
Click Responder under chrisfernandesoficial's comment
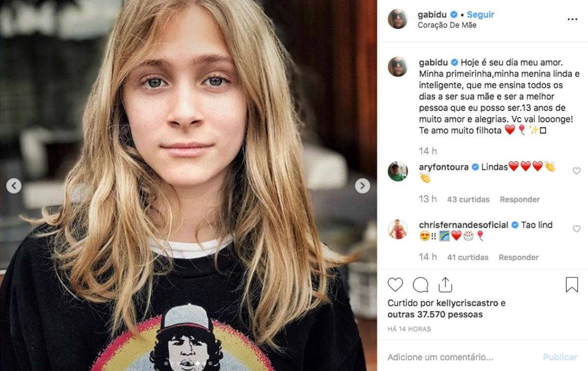click(x=518, y=257)
